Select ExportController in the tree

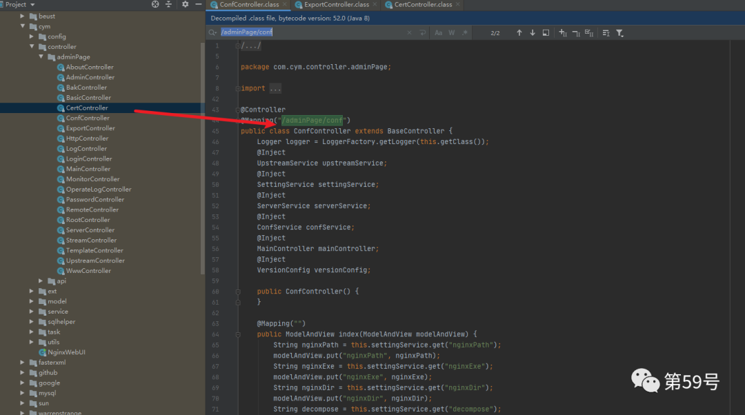point(90,128)
